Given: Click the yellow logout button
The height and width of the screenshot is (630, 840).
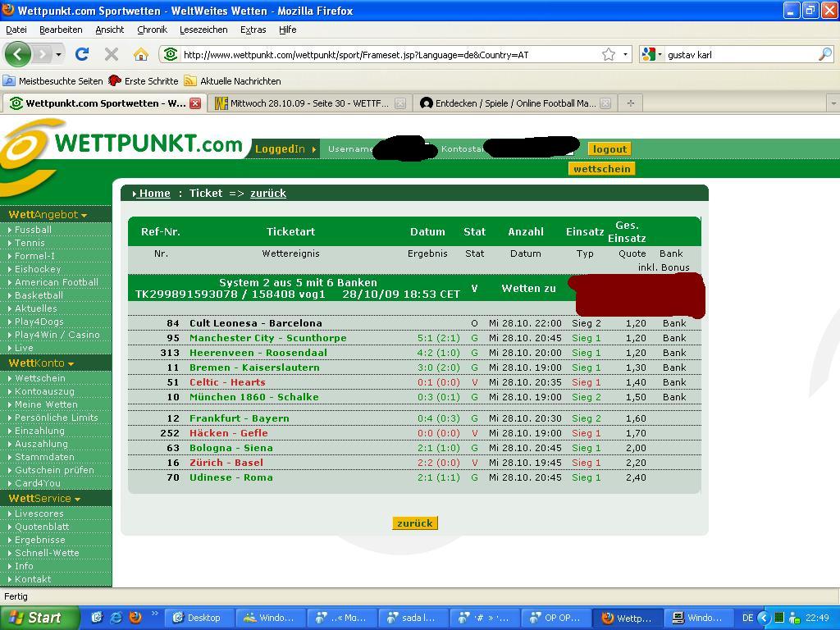Looking at the screenshot, I should click(609, 149).
